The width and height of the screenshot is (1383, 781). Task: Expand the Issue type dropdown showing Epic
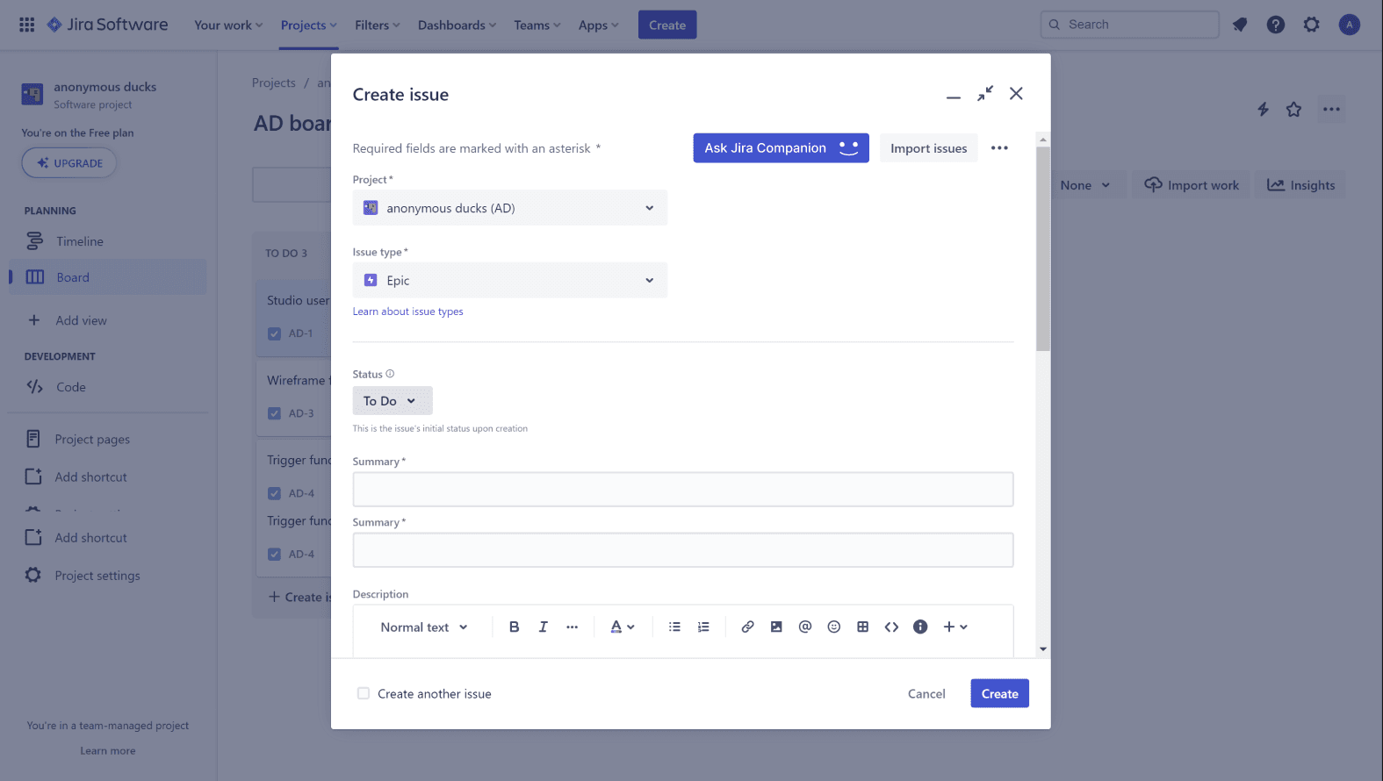[x=510, y=281]
